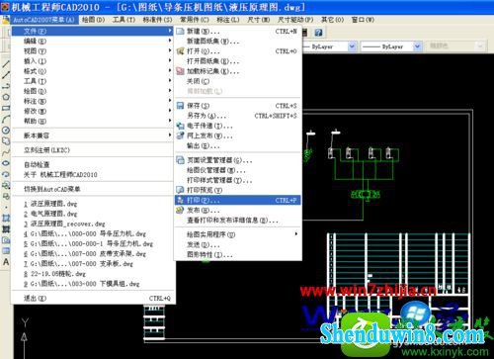Click the New file icon in submenu
This screenshot has height=359, width=494.
[x=180, y=32]
